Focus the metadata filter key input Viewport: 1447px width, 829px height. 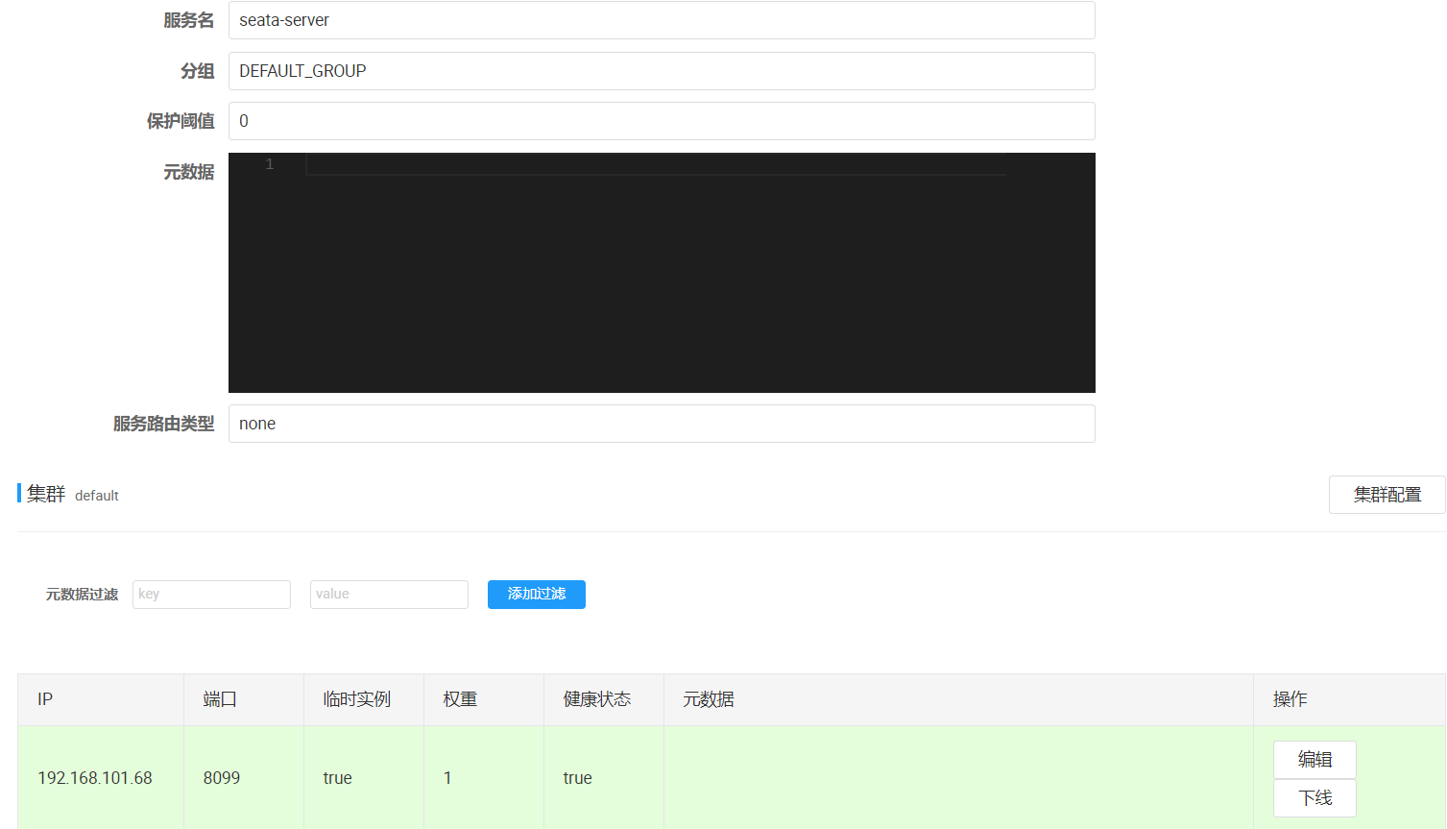pos(211,595)
